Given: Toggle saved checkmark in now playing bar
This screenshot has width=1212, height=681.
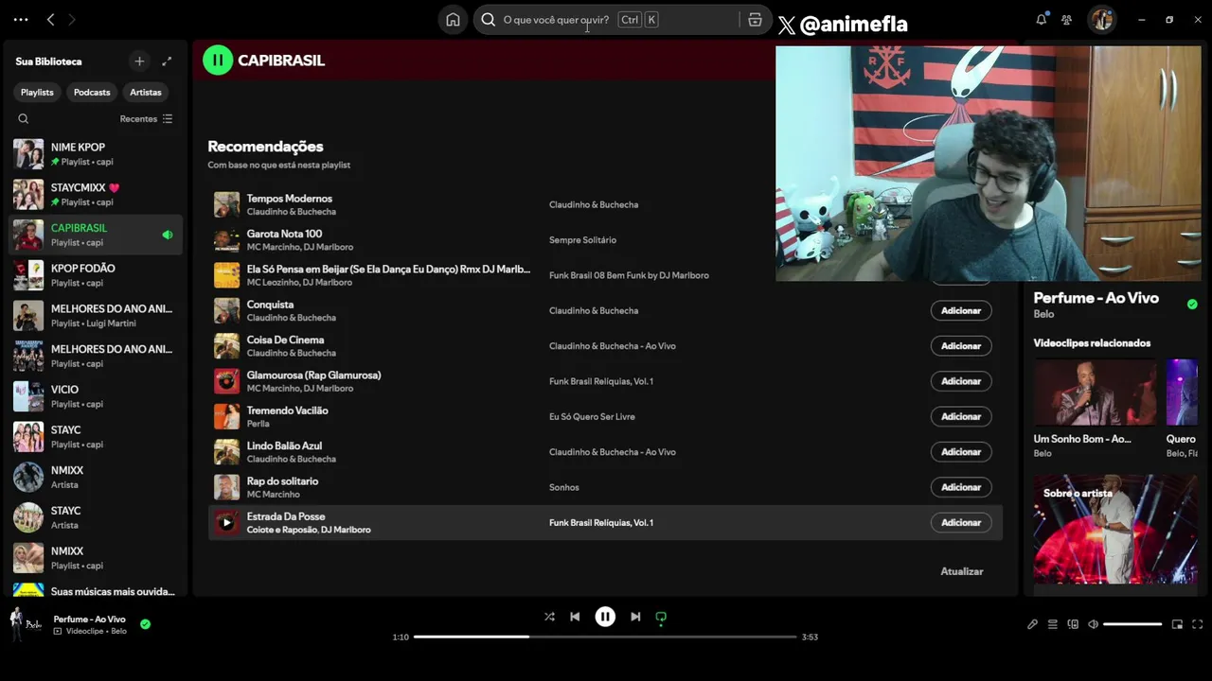Looking at the screenshot, I should (145, 624).
